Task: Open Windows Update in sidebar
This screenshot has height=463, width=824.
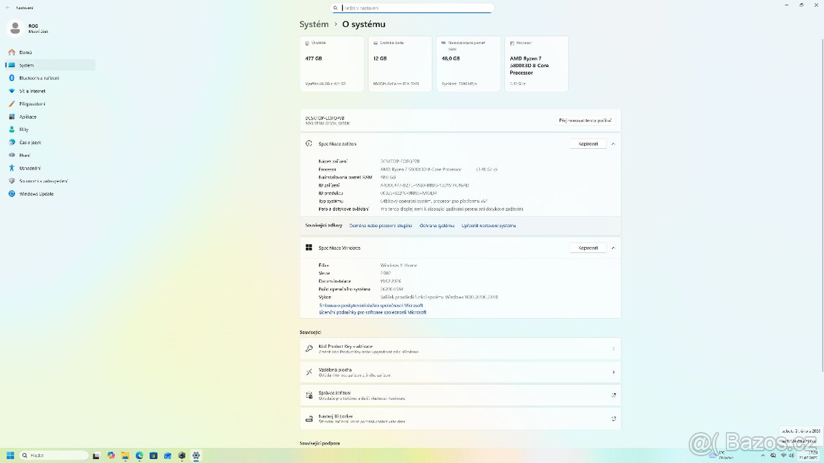Action: pyautogui.click(x=36, y=193)
